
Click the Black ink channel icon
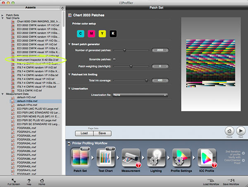pos(113,34)
